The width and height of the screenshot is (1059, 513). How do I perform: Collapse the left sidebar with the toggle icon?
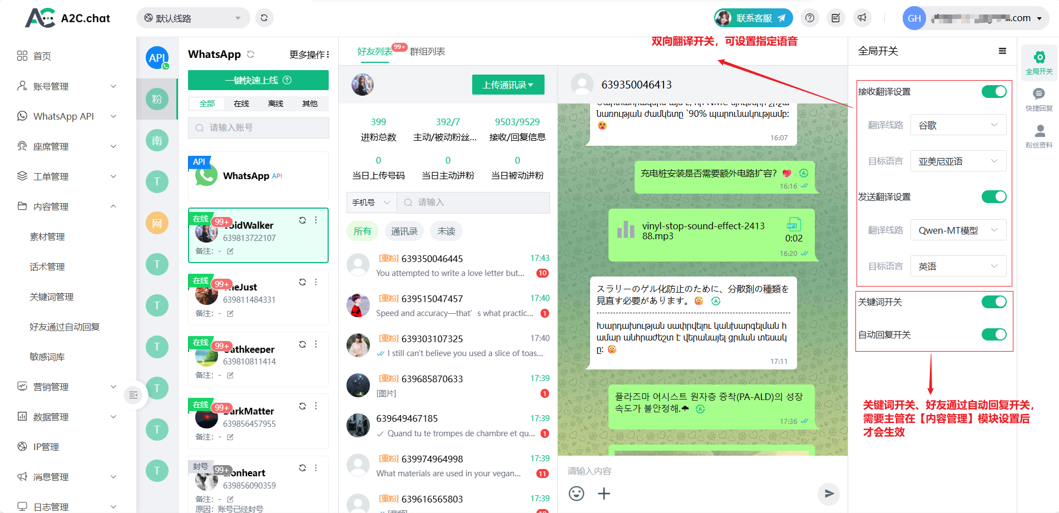tap(133, 395)
